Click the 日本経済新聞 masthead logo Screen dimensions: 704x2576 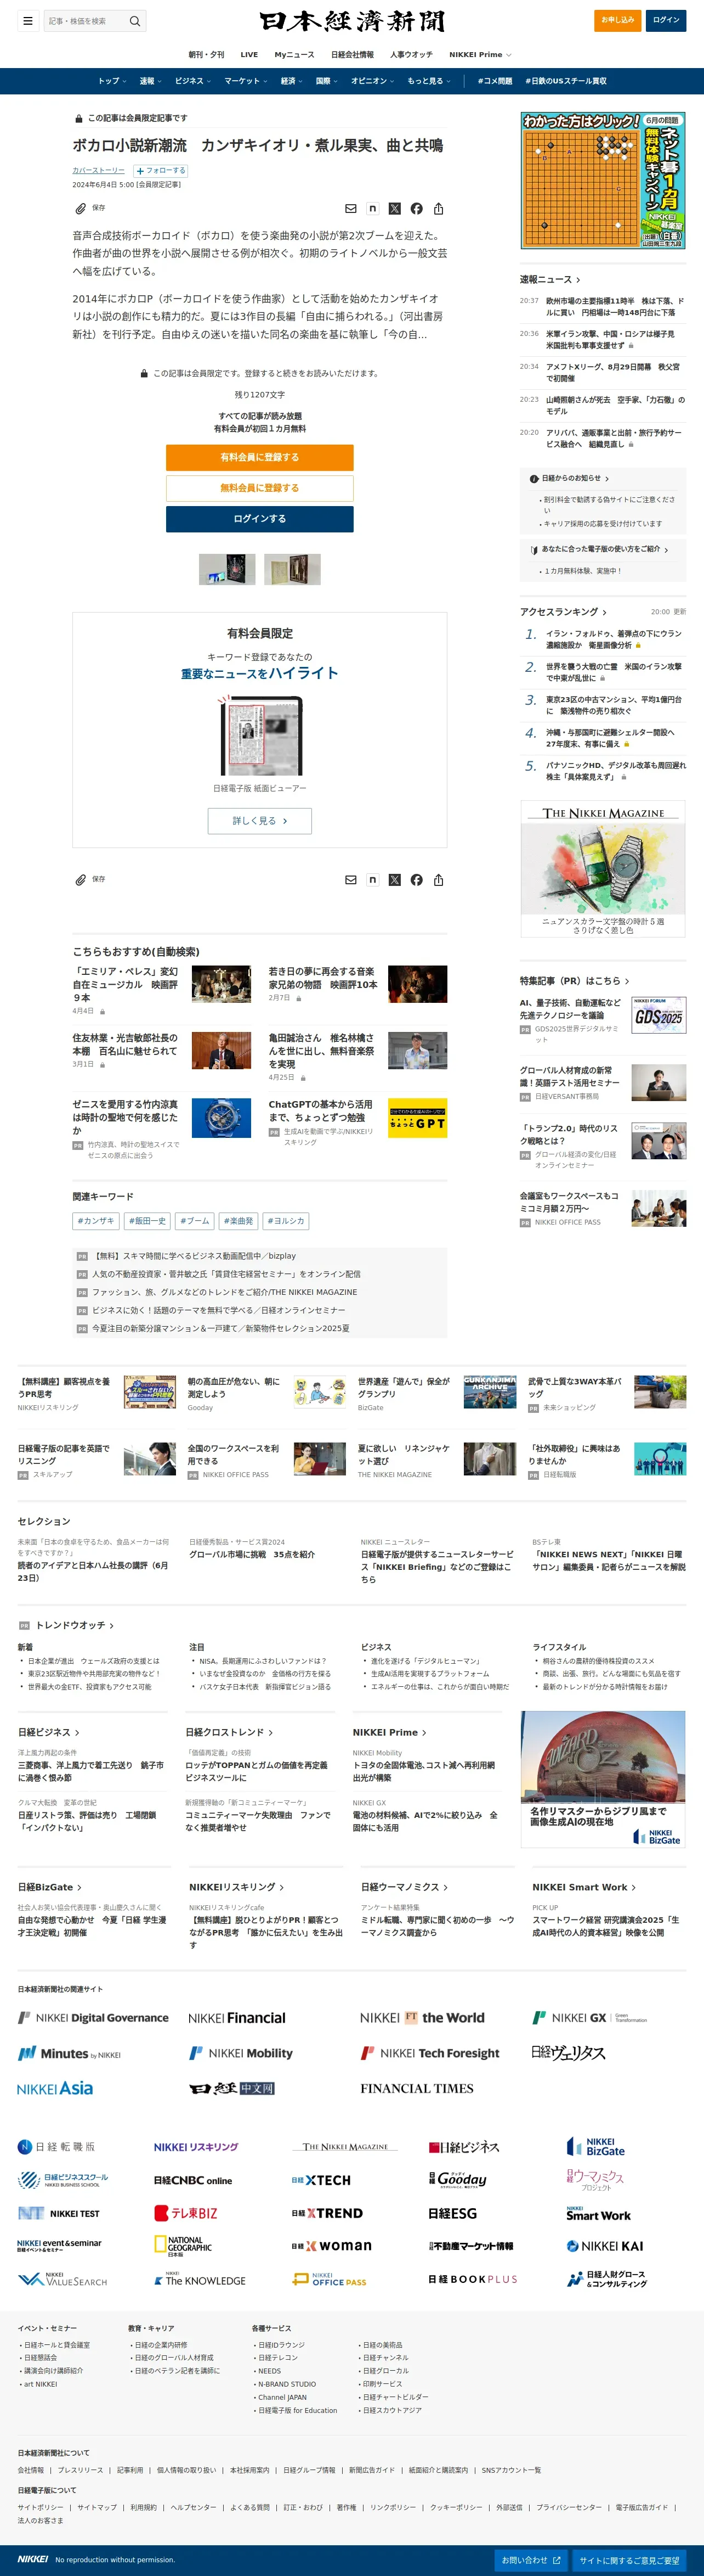click(351, 21)
